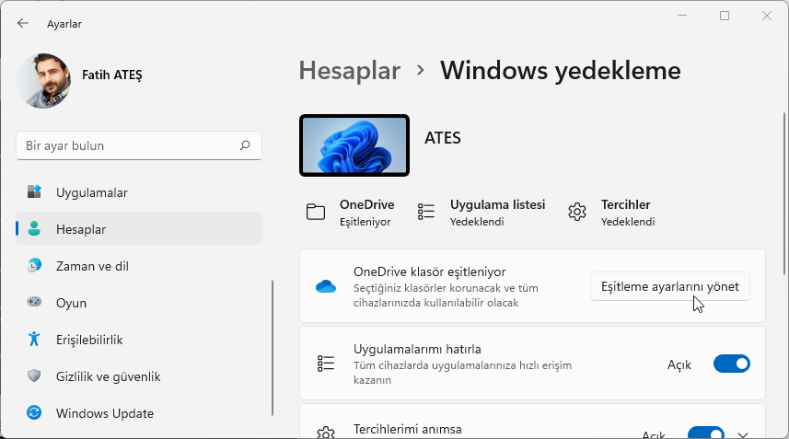
Task: Click Uygulama listesi Yedeklendi text
Action: [x=477, y=222]
